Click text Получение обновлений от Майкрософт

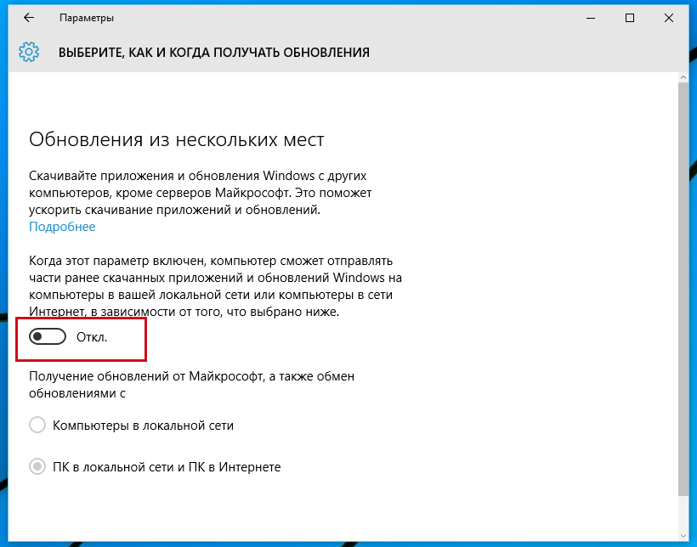coord(146,376)
